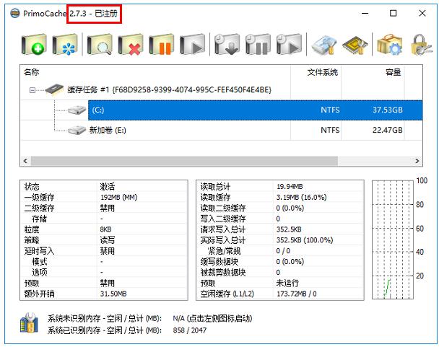439x347 pixels.
Task: Select the 新加卷 (E:) volume row
Action: pyautogui.click(x=217, y=130)
